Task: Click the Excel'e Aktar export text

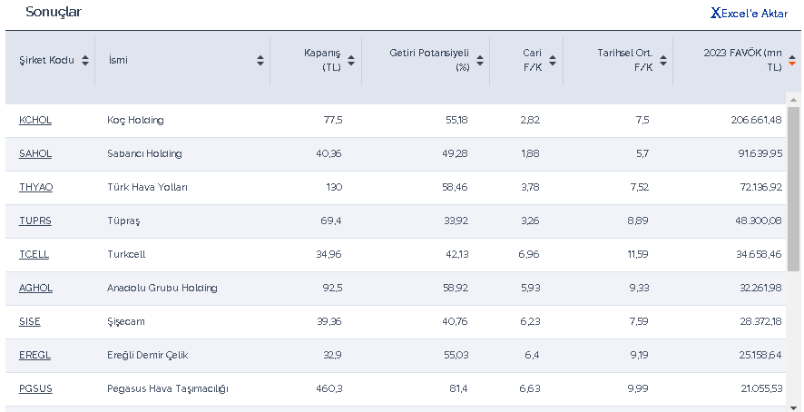Action: click(754, 13)
